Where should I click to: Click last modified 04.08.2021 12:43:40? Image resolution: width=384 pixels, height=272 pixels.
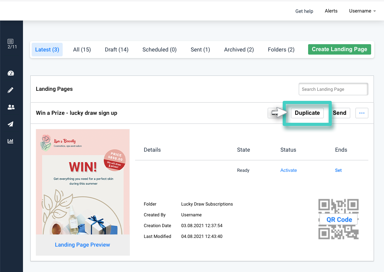pyautogui.click(x=202, y=236)
